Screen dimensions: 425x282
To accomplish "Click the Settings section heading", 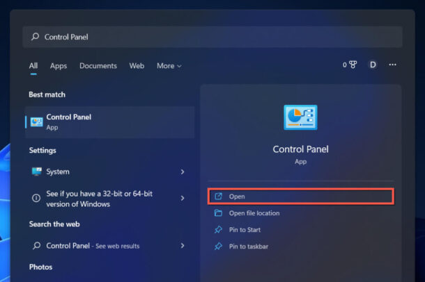I will (42, 150).
